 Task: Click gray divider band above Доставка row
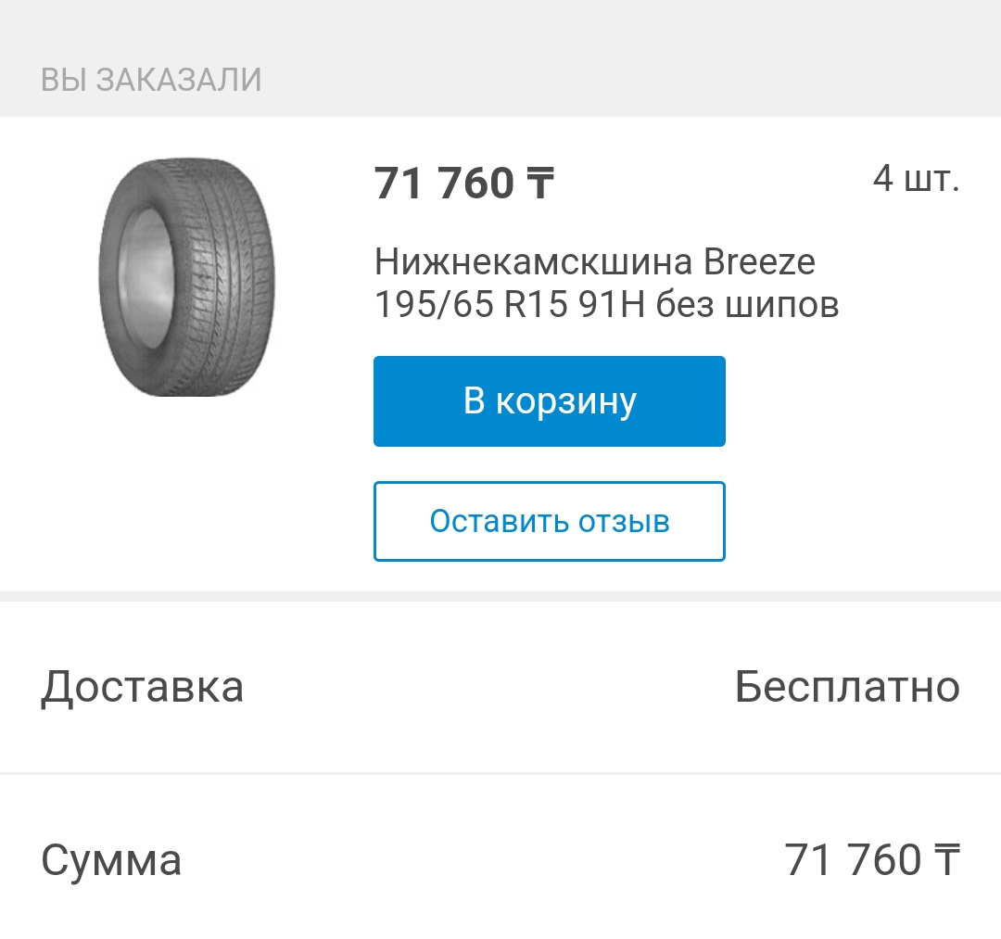click(500, 596)
